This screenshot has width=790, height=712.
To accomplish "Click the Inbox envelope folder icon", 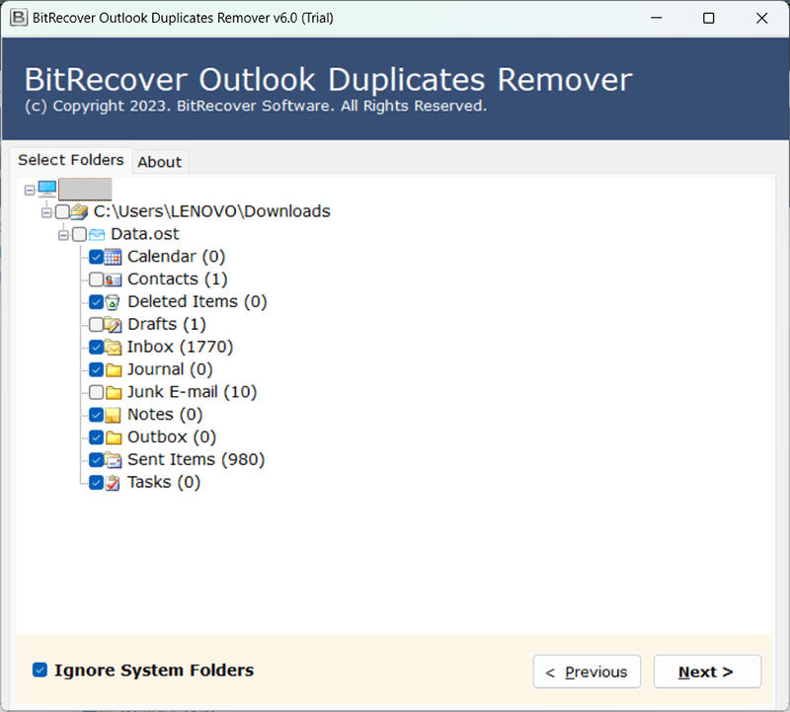I will pos(113,348).
